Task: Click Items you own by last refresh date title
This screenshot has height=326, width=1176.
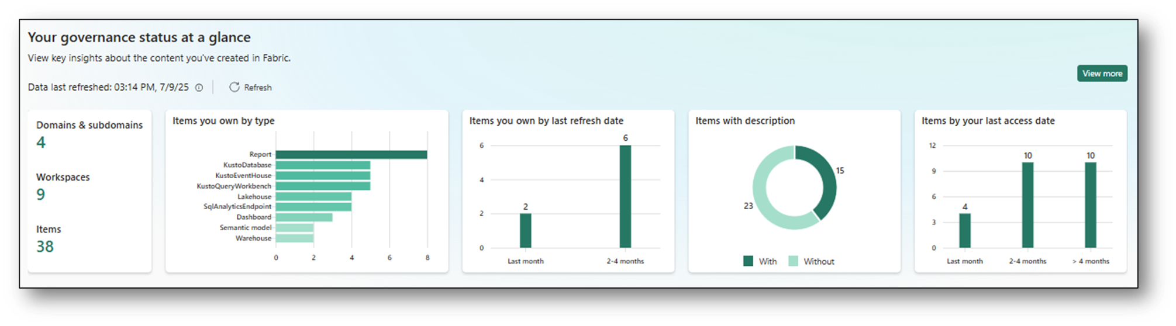Action: click(546, 121)
